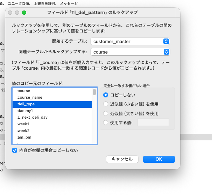Viewport: 212px width, 196px height.
Task: Open the 開始するテーブル dropdown
Action: (x=130, y=41)
